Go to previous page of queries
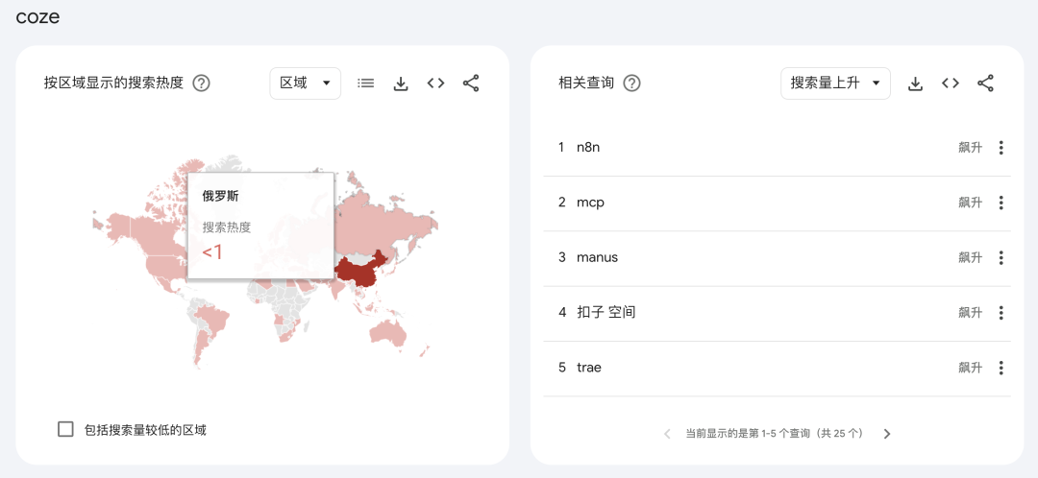This screenshot has width=1038, height=478. coord(668,434)
